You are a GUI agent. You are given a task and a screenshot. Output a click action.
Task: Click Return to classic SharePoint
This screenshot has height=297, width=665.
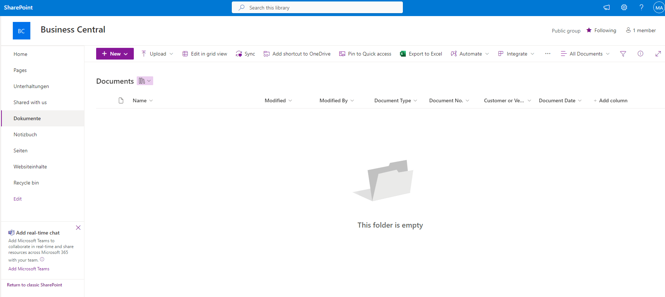(34, 285)
